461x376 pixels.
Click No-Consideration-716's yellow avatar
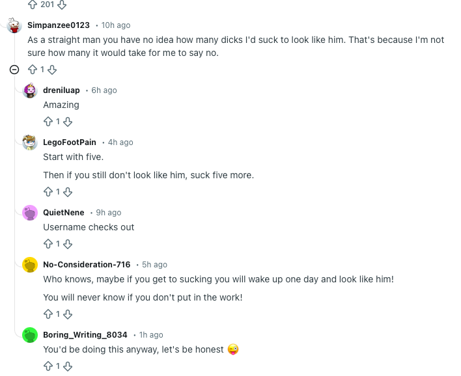click(30, 265)
